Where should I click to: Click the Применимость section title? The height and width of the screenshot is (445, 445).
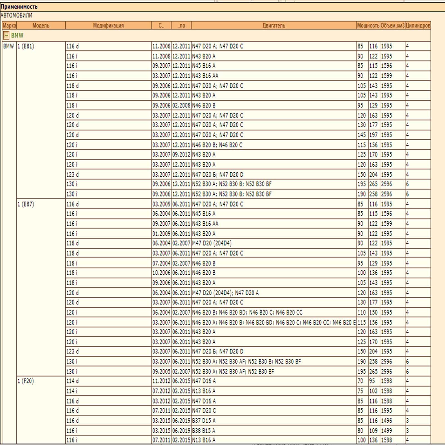coord(19,7)
